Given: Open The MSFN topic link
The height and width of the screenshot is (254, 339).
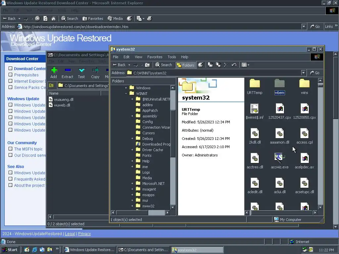Looking at the screenshot, I should (28, 149).
